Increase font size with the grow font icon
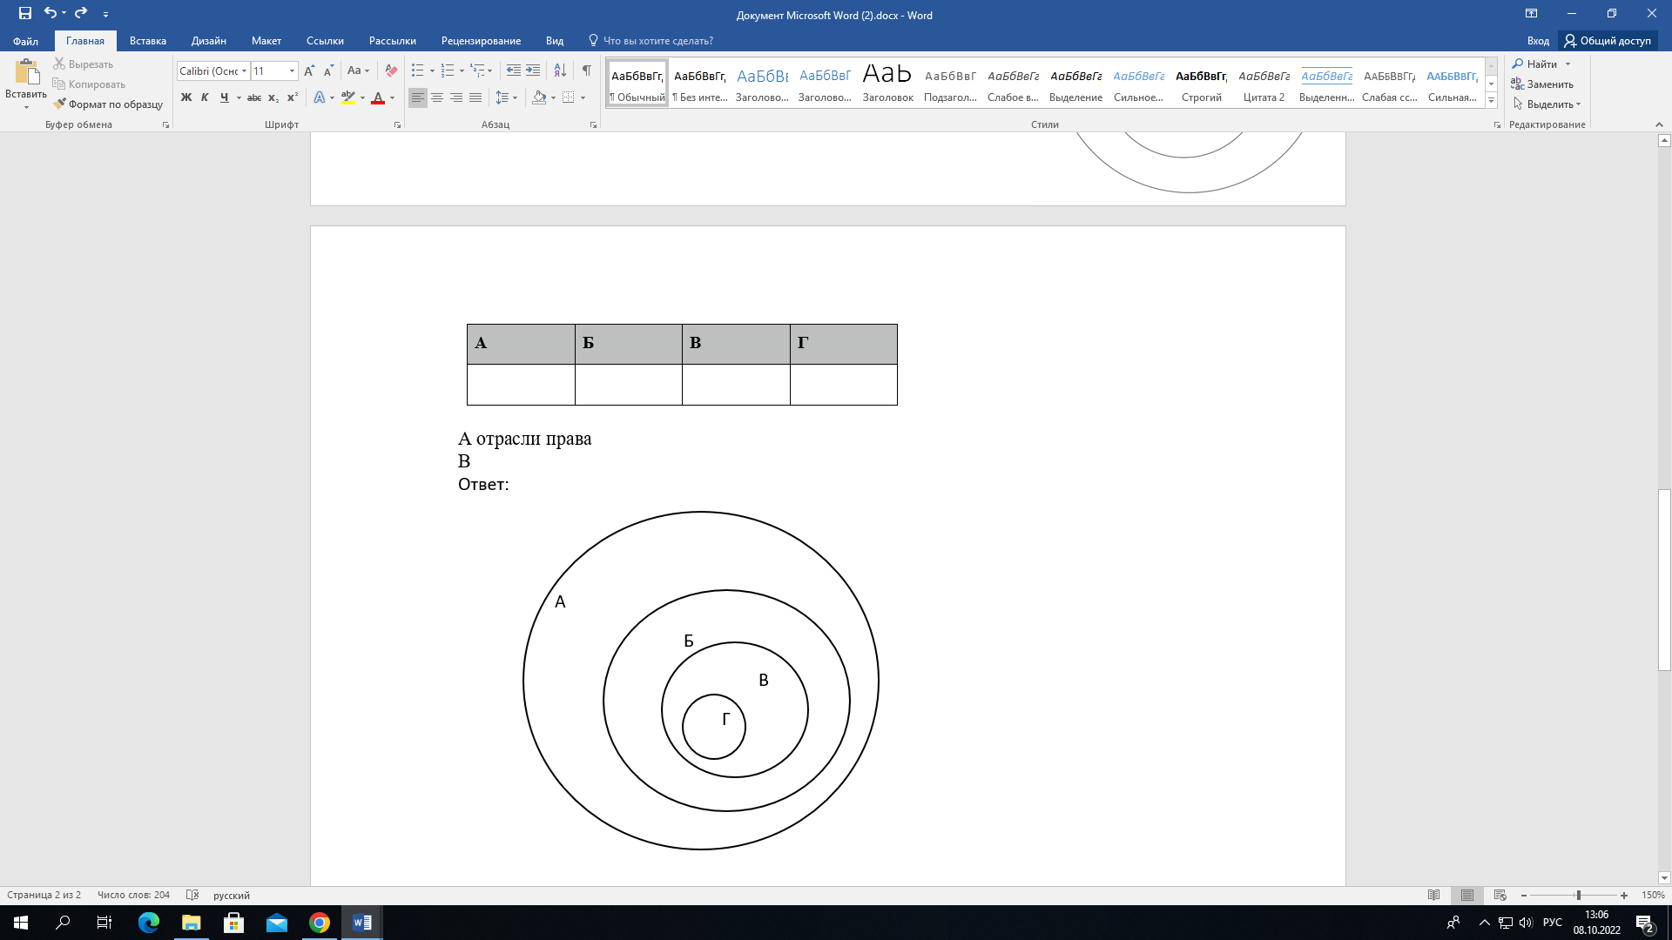Viewport: 1672px width, 940px height. click(x=309, y=70)
